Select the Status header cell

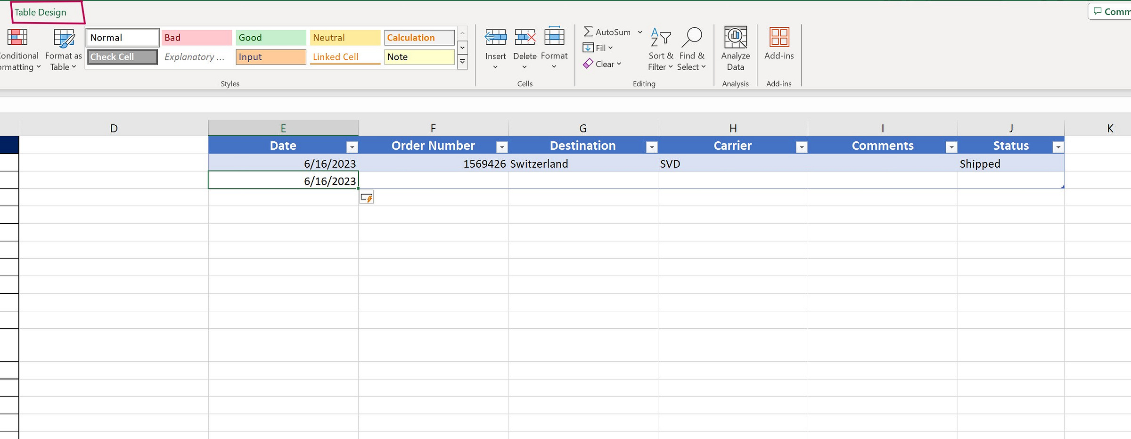(x=1011, y=145)
